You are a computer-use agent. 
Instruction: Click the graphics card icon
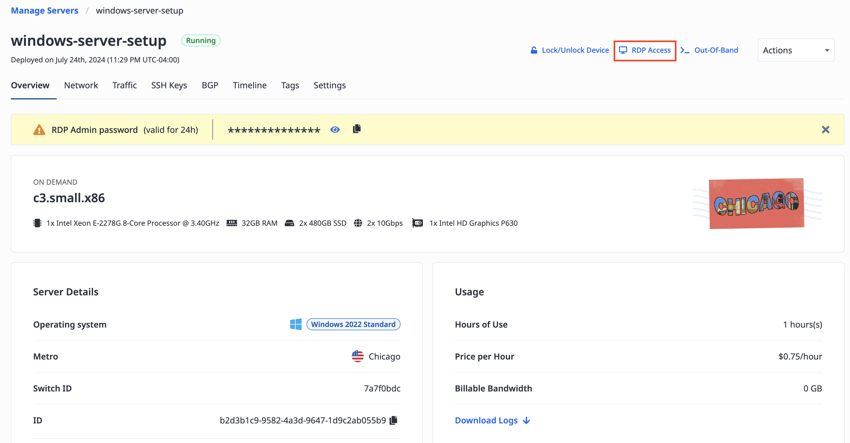pyautogui.click(x=417, y=223)
